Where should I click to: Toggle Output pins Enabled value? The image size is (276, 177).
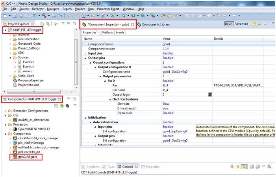[x=168, y=58]
